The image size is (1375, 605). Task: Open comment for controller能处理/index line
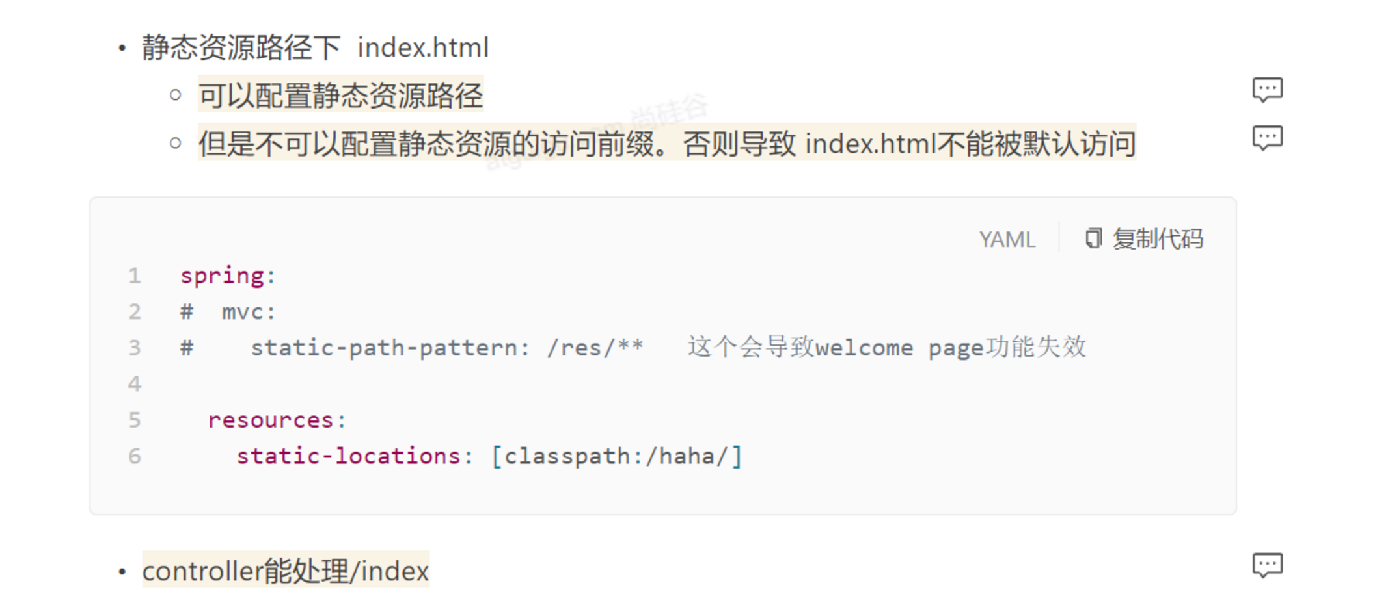(x=1267, y=565)
